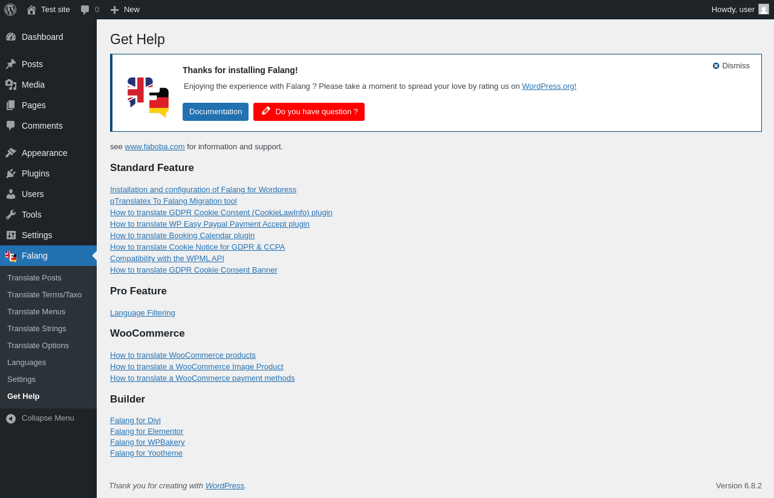Click the New plus icon
Image resolution: width=774 pixels, height=498 pixels.
coord(114,10)
